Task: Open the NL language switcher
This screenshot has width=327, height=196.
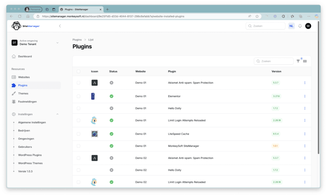Action: 291,26
